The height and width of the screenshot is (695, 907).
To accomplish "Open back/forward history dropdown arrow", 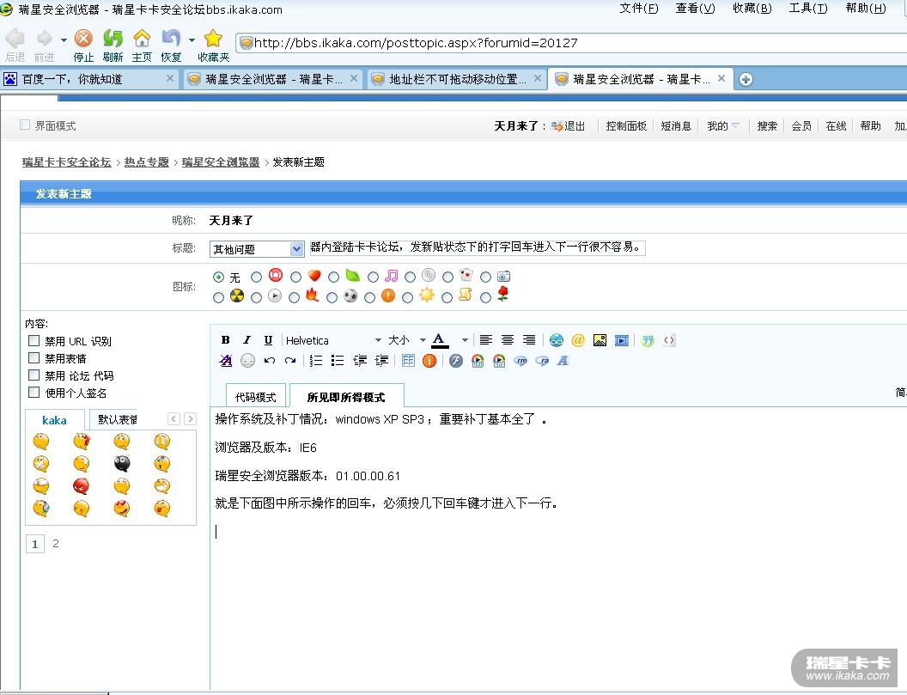I will click(x=64, y=40).
